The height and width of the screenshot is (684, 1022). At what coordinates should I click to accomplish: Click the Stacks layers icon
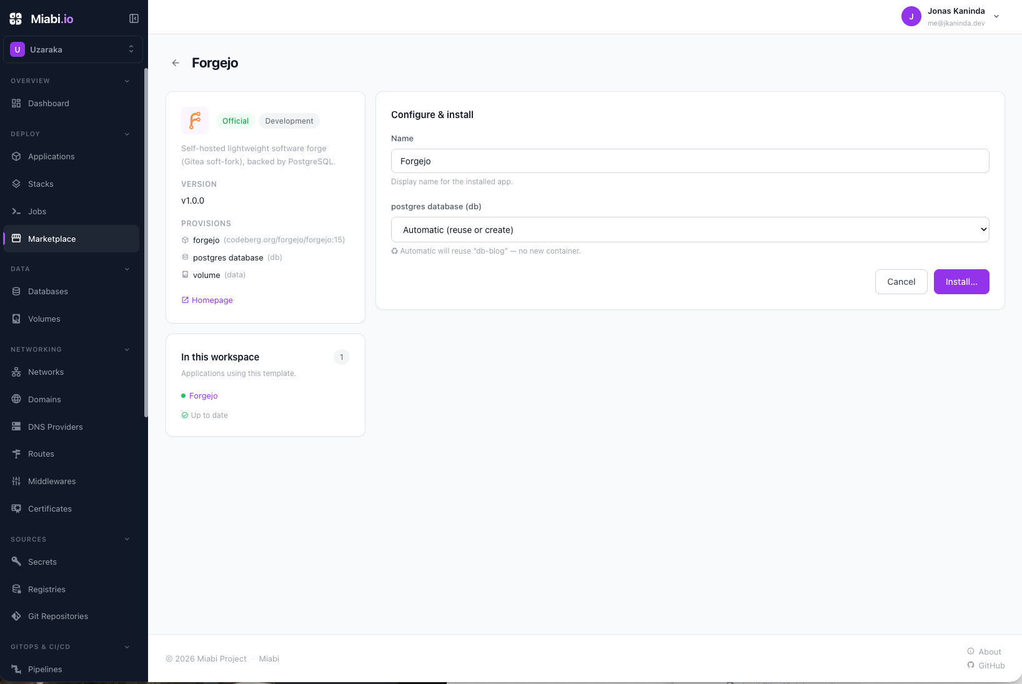click(16, 184)
